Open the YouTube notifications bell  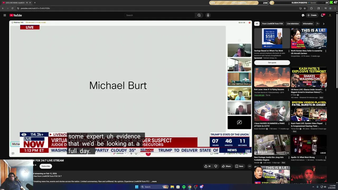(x=322, y=15)
